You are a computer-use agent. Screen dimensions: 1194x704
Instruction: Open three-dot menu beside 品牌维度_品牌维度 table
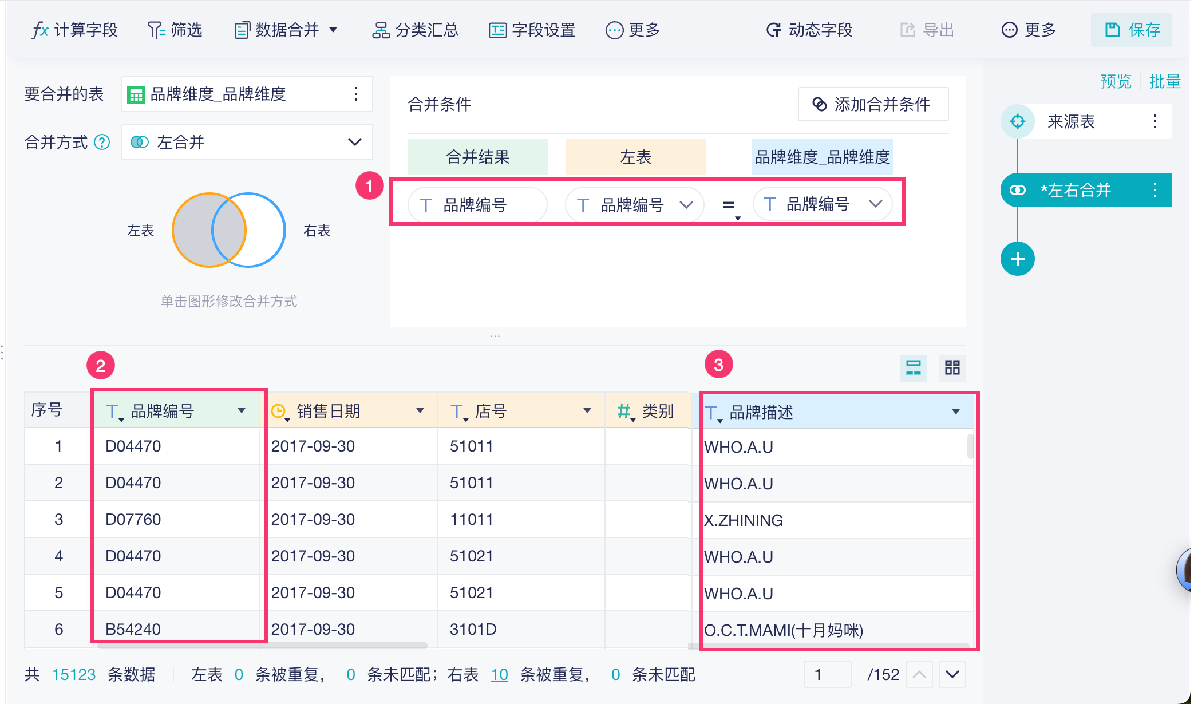[x=356, y=94]
